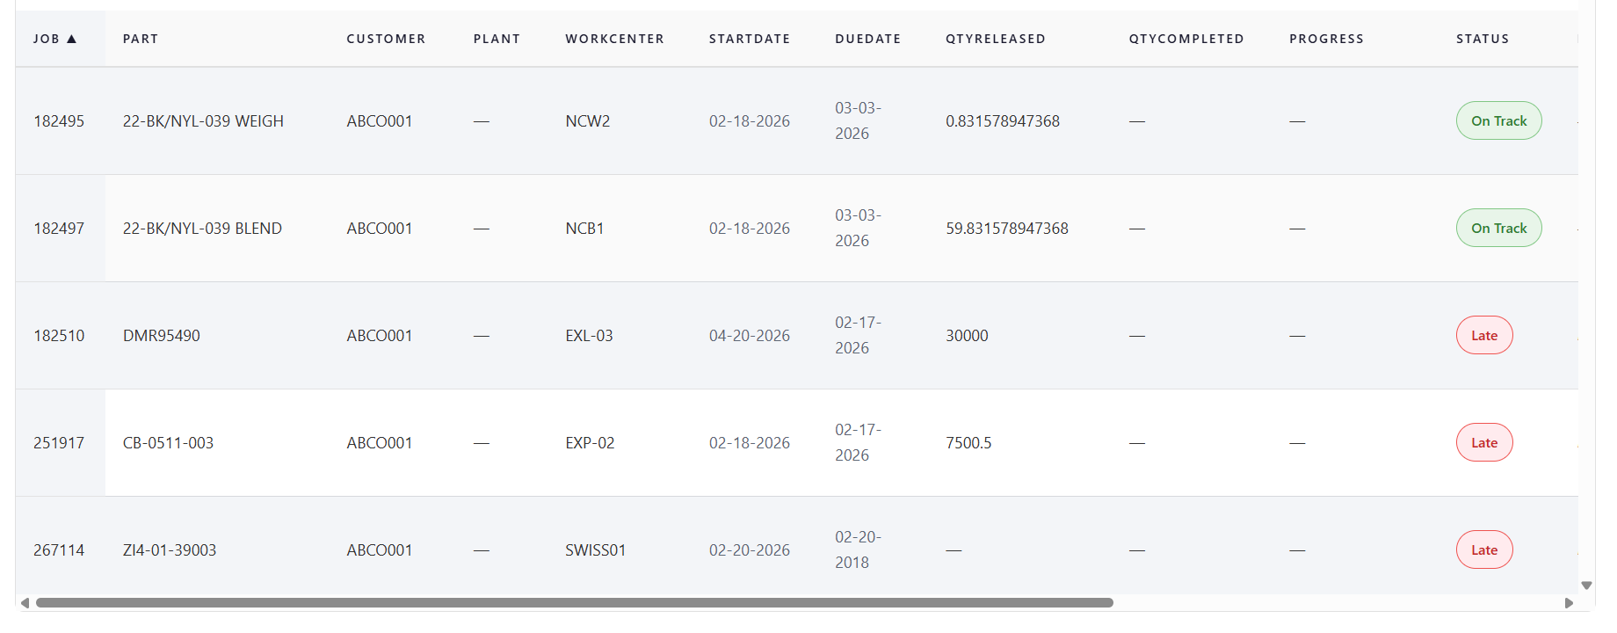Click the Late badge for job 182510
Viewport: 1617px width, 633px height.
pos(1484,335)
